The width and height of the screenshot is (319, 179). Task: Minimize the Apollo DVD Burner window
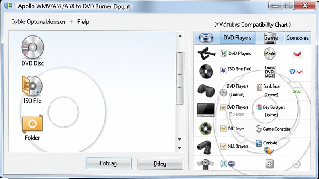pos(275,6)
